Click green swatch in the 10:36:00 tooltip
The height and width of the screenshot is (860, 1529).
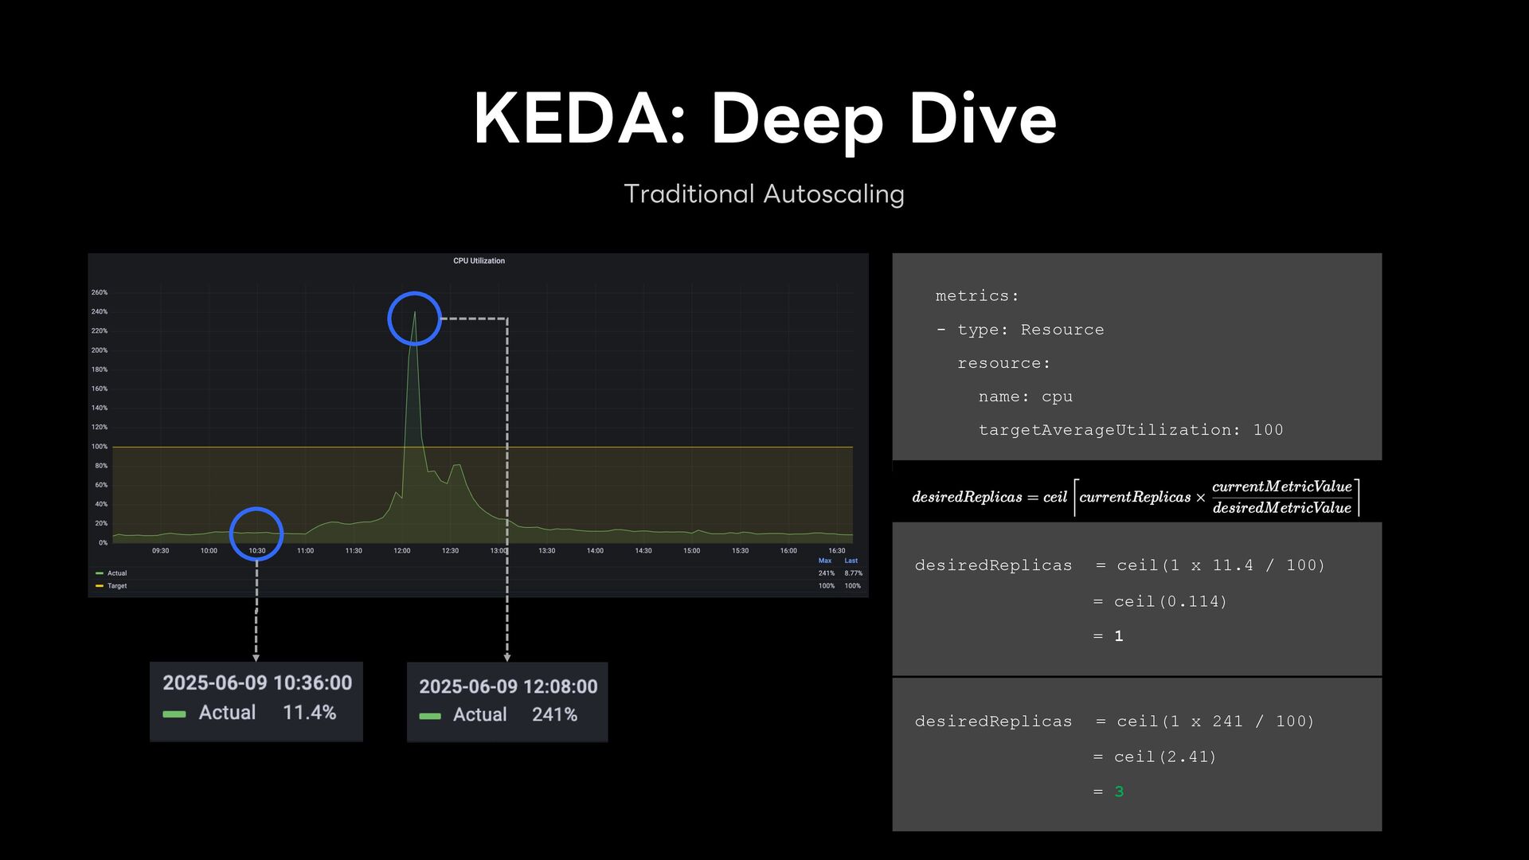pos(174,714)
